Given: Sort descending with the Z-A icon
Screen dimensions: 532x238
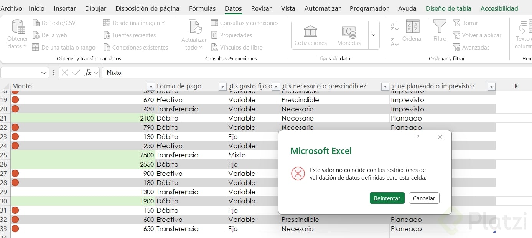Looking at the screenshot, I should (394, 41).
